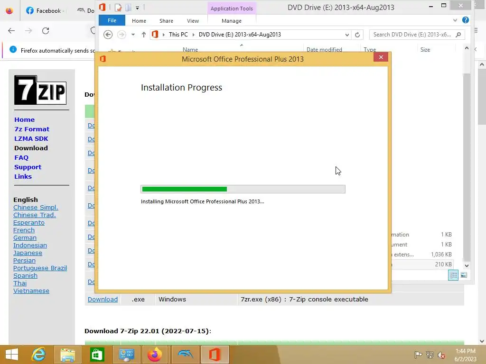Click Properties icon in Explorer quick access toolbar
The width and height of the screenshot is (486, 364).
(x=118, y=8)
